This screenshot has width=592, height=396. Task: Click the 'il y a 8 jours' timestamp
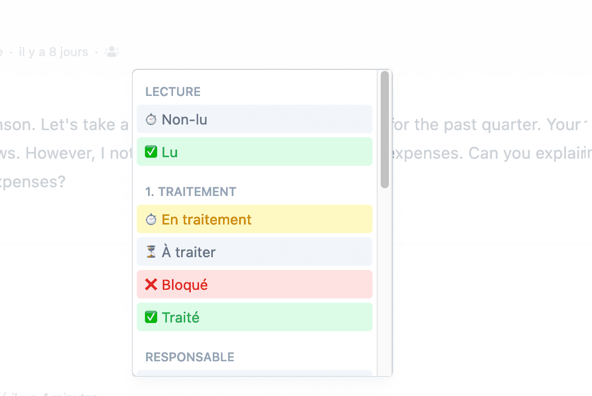coord(53,52)
